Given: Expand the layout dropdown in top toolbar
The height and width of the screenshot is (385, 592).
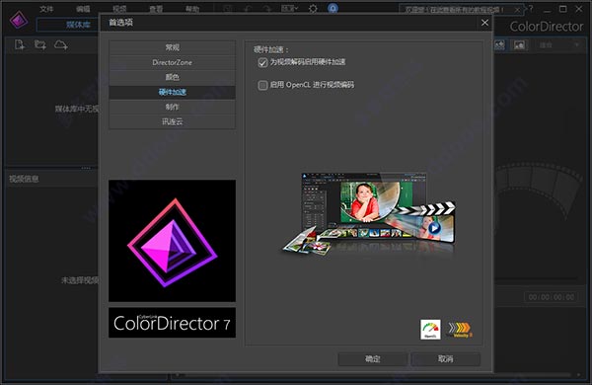Looking at the screenshot, I should click(289, 8).
